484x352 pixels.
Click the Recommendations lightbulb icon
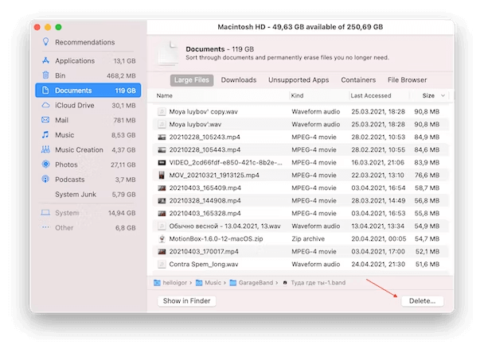tap(45, 42)
